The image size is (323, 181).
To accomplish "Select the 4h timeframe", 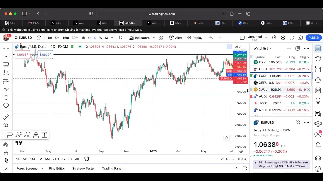I will click(x=89, y=38).
